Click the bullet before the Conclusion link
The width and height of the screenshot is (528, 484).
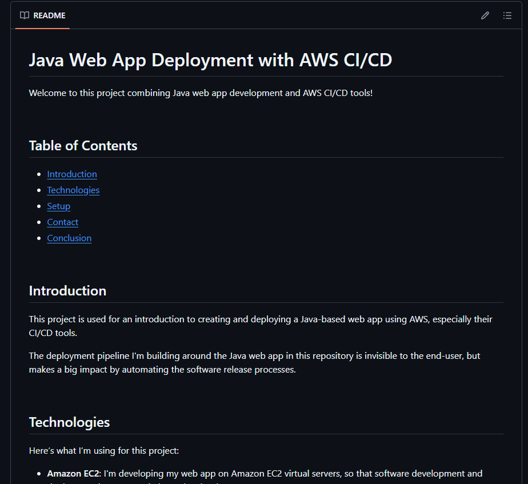tap(39, 238)
